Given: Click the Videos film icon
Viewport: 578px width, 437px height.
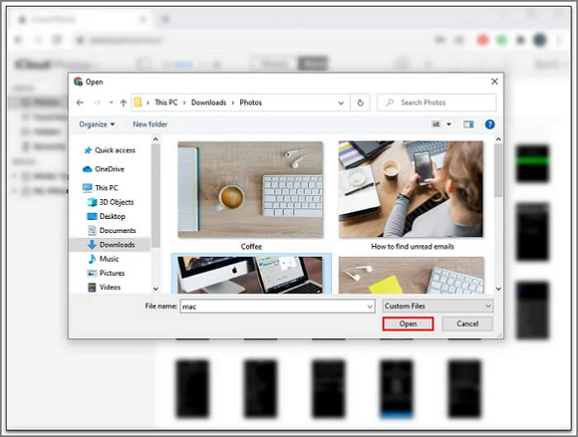Looking at the screenshot, I should pos(92,287).
